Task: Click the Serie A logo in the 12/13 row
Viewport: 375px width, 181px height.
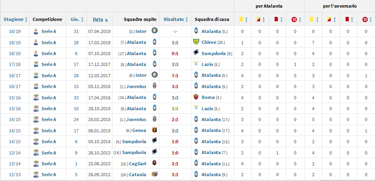Action: (x=35, y=174)
